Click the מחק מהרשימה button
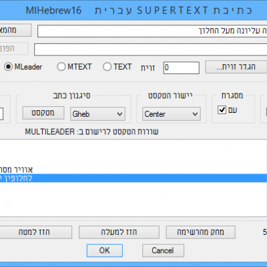Screen dimensions: 267x267 click(200, 232)
